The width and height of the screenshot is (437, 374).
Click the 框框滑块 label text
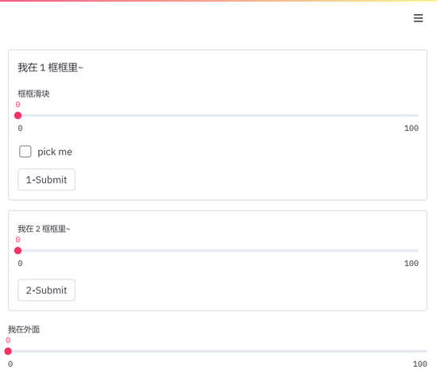point(33,94)
